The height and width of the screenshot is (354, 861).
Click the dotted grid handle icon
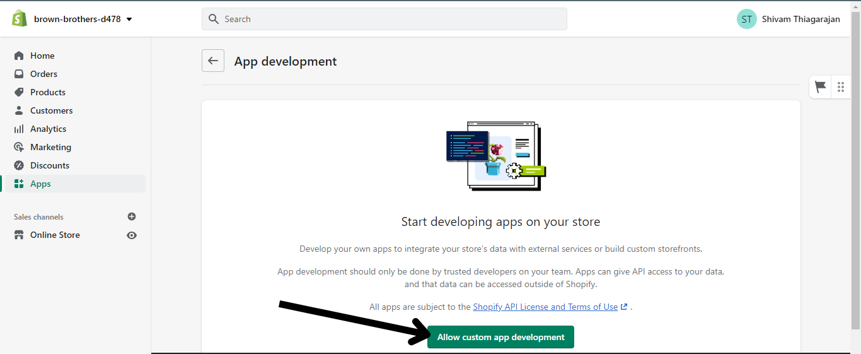(x=841, y=87)
